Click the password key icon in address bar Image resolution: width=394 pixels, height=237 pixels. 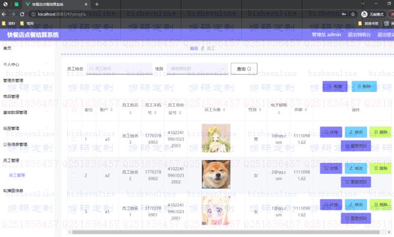click(x=344, y=14)
